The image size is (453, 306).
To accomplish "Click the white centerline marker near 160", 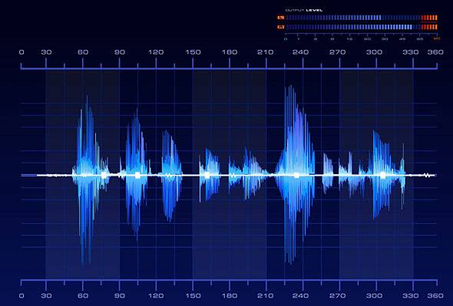I will 207,175.
